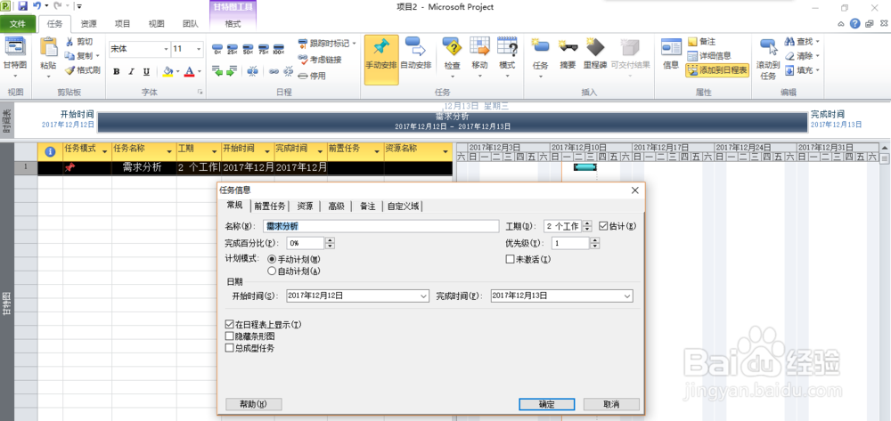Click 考虑链接 respect links
The image size is (891, 421).
[319, 59]
